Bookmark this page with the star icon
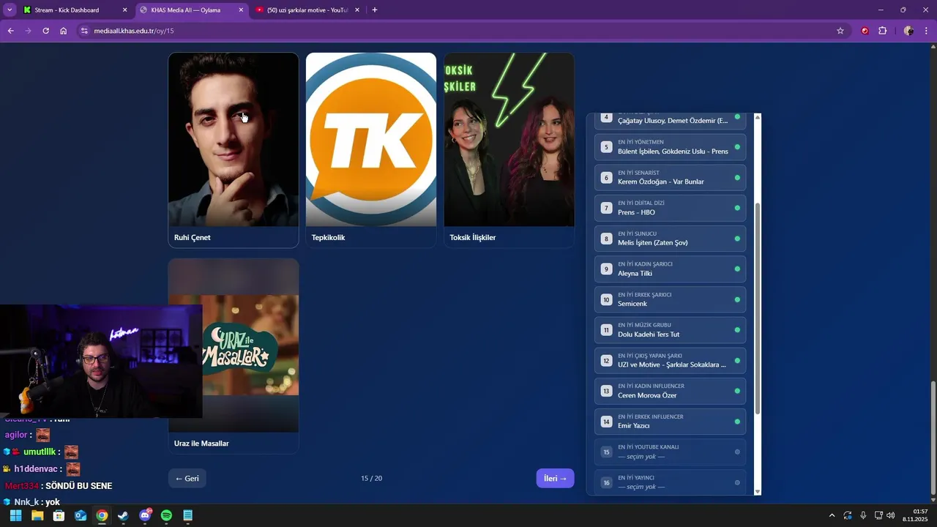 pos(840,31)
